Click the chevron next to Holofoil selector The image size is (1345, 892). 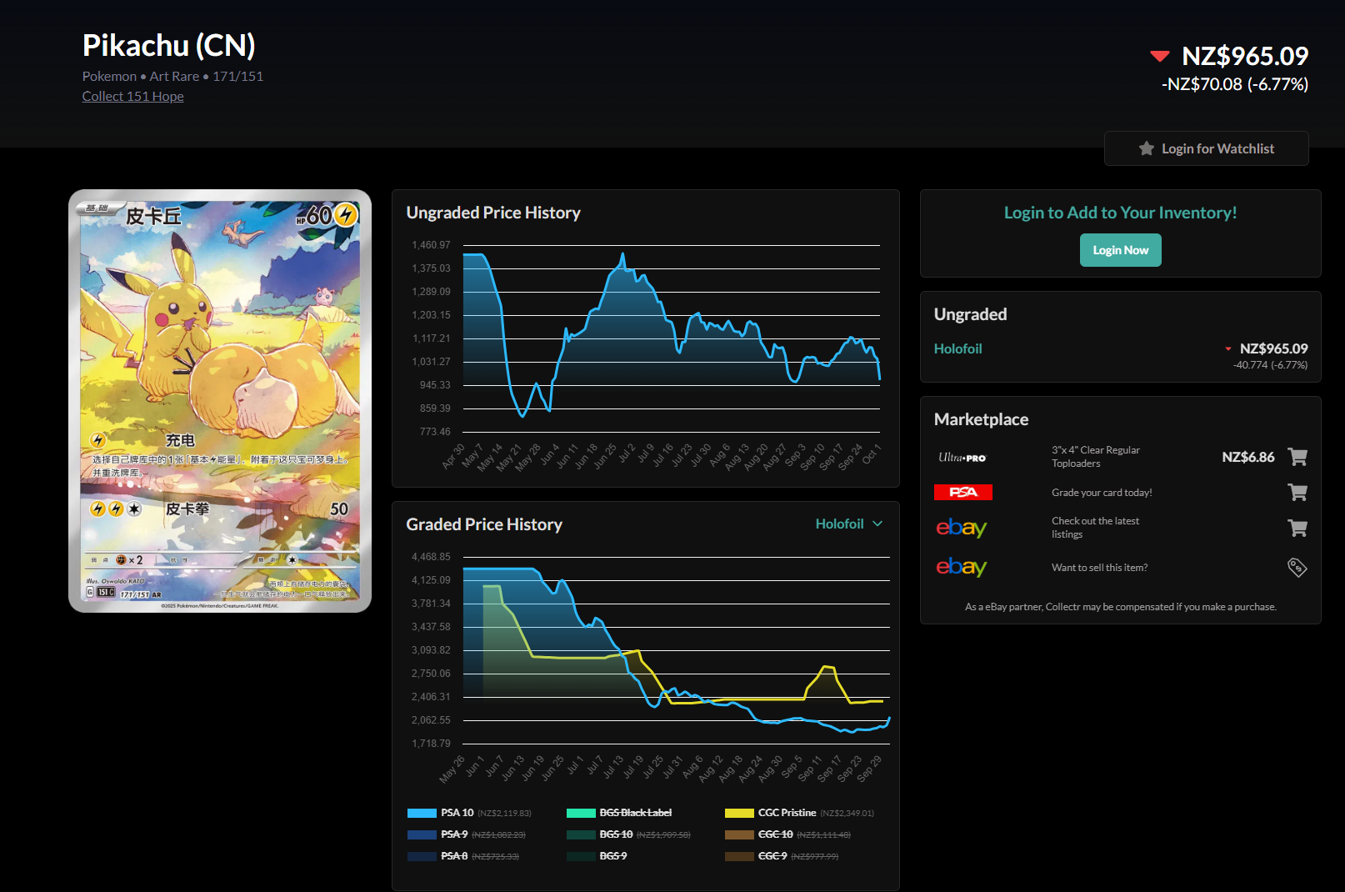pyautogui.click(x=877, y=524)
